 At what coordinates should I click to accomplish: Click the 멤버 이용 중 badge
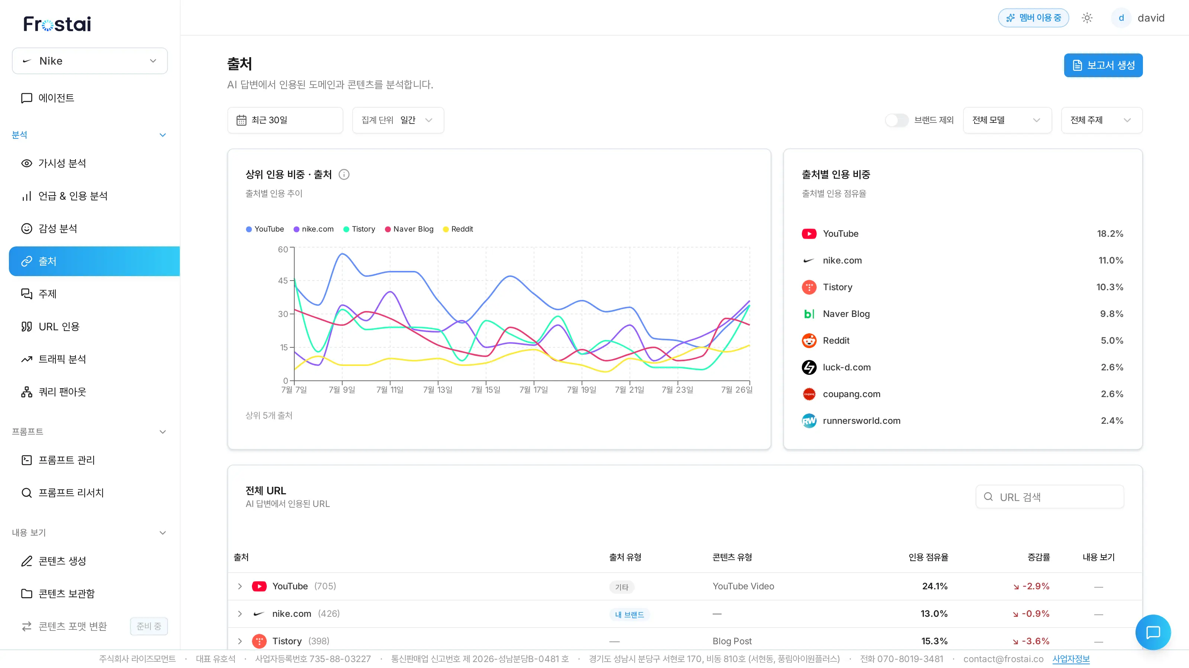[1033, 18]
